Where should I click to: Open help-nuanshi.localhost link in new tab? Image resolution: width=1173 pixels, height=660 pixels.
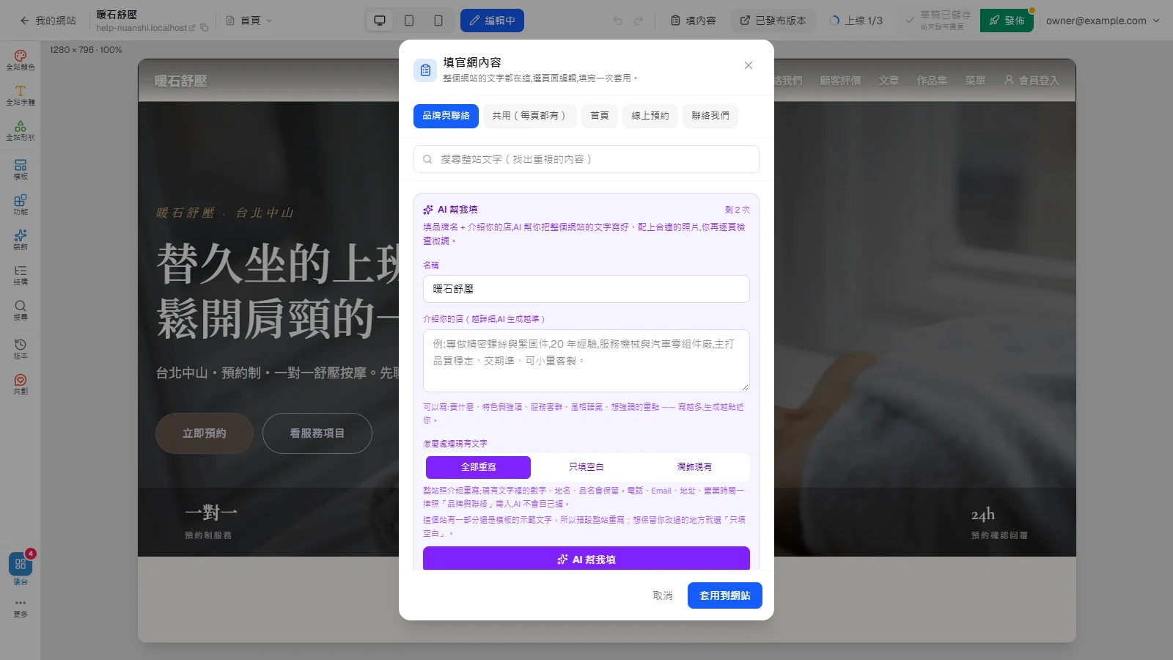click(146, 28)
